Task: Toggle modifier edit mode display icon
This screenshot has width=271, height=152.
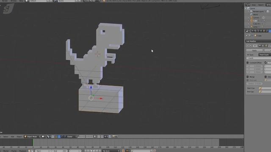Action: point(266,46)
